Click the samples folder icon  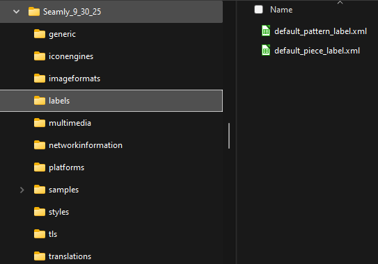(40, 190)
